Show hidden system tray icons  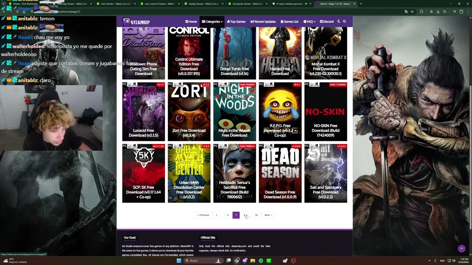(429, 261)
